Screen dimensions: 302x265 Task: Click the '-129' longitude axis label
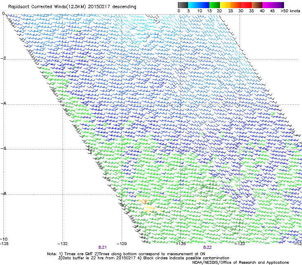click(x=122, y=244)
